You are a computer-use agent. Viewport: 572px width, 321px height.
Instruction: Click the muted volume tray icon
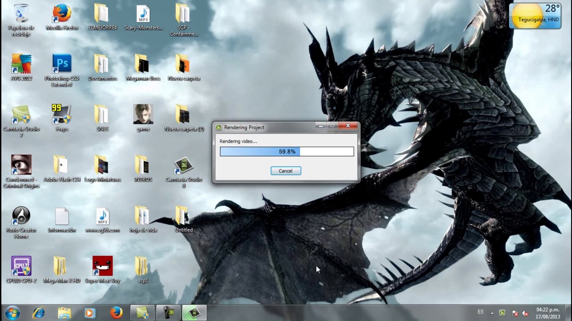tap(526, 313)
